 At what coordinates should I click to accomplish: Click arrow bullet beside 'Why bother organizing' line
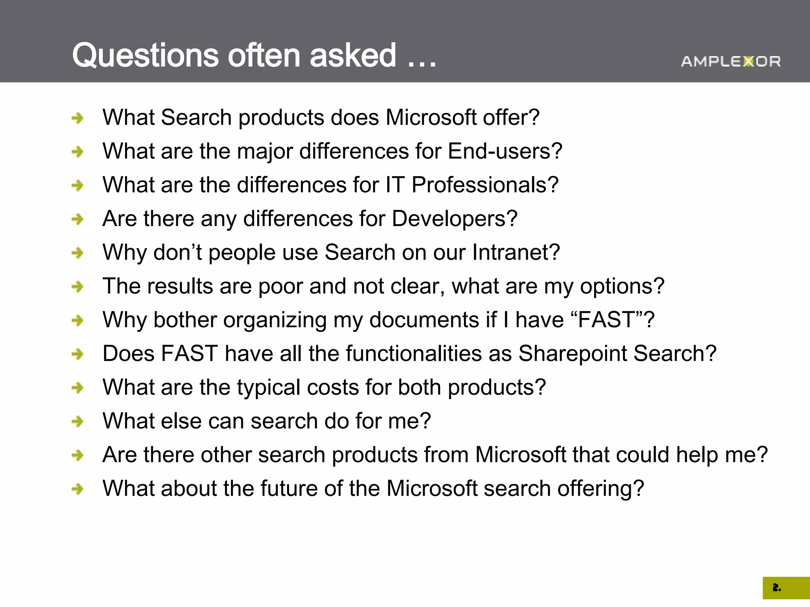(78, 320)
